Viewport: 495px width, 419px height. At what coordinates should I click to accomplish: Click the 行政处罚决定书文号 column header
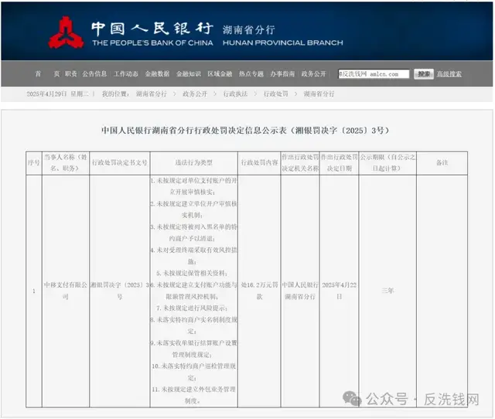coord(120,162)
